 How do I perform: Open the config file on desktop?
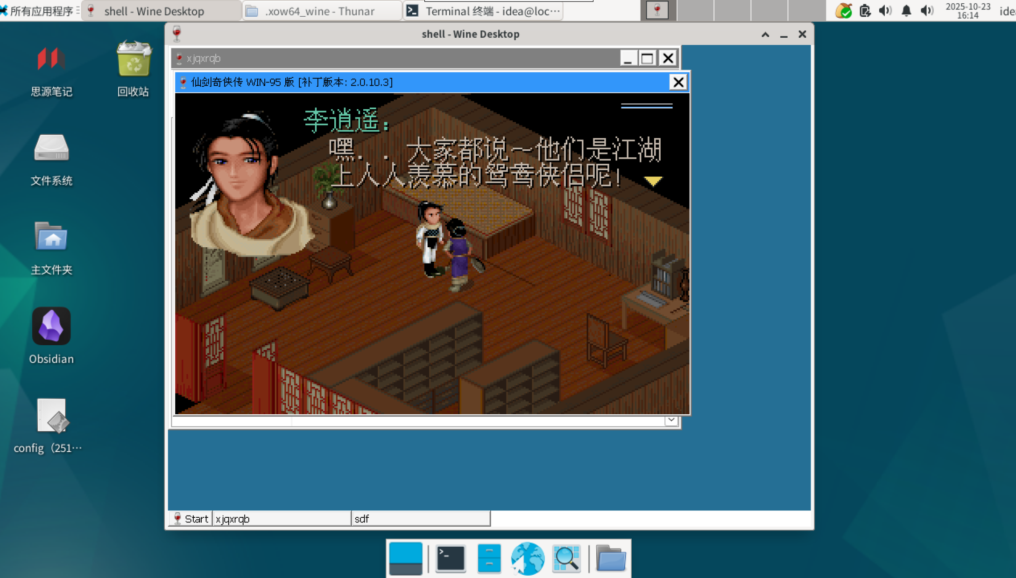click(x=51, y=415)
